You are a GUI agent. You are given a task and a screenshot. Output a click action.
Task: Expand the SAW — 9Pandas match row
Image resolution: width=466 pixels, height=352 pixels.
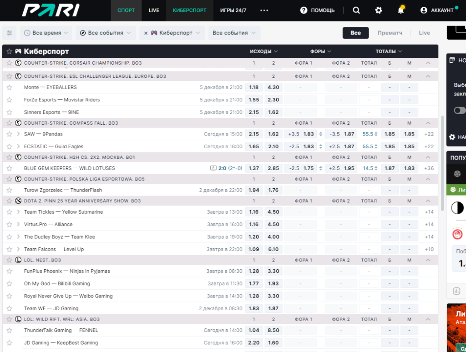pos(18,134)
